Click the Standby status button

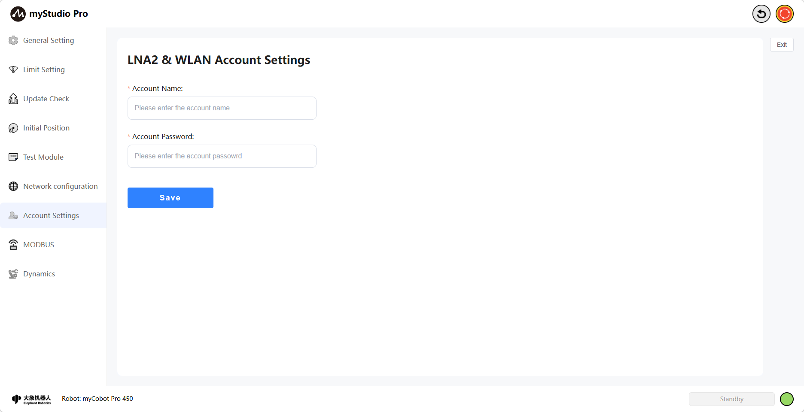pos(731,399)
